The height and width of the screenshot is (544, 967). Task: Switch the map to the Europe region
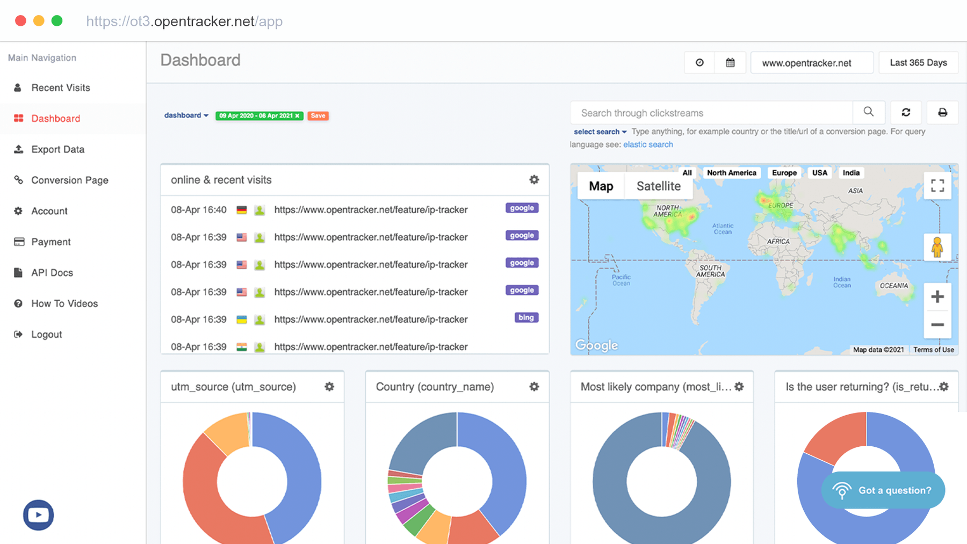(x=784, y=172)
